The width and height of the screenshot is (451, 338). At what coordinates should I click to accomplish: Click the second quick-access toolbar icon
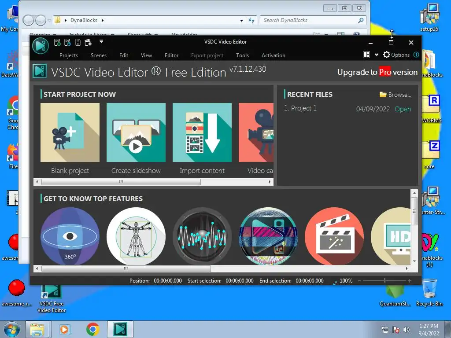(67, 43)
